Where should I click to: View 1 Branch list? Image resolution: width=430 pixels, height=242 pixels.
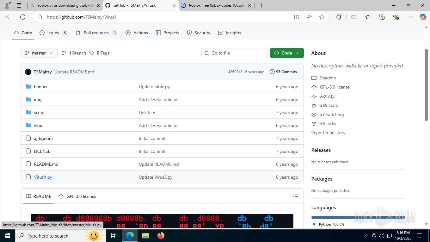click(74, 53)
